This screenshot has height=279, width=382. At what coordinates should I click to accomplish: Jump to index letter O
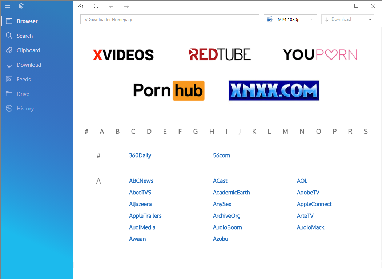[x=319, y=132]
